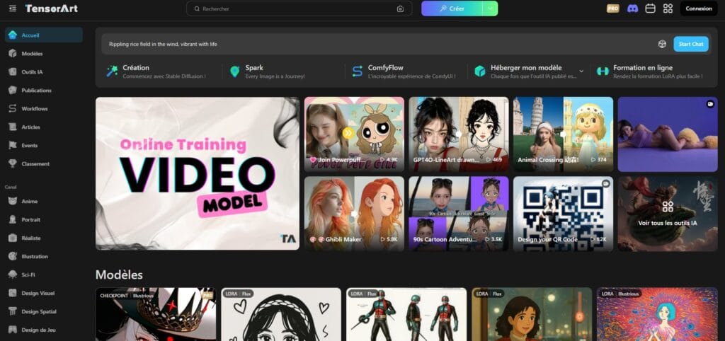Click the Connexion button

pyautogui.click(x=699, y=8)
